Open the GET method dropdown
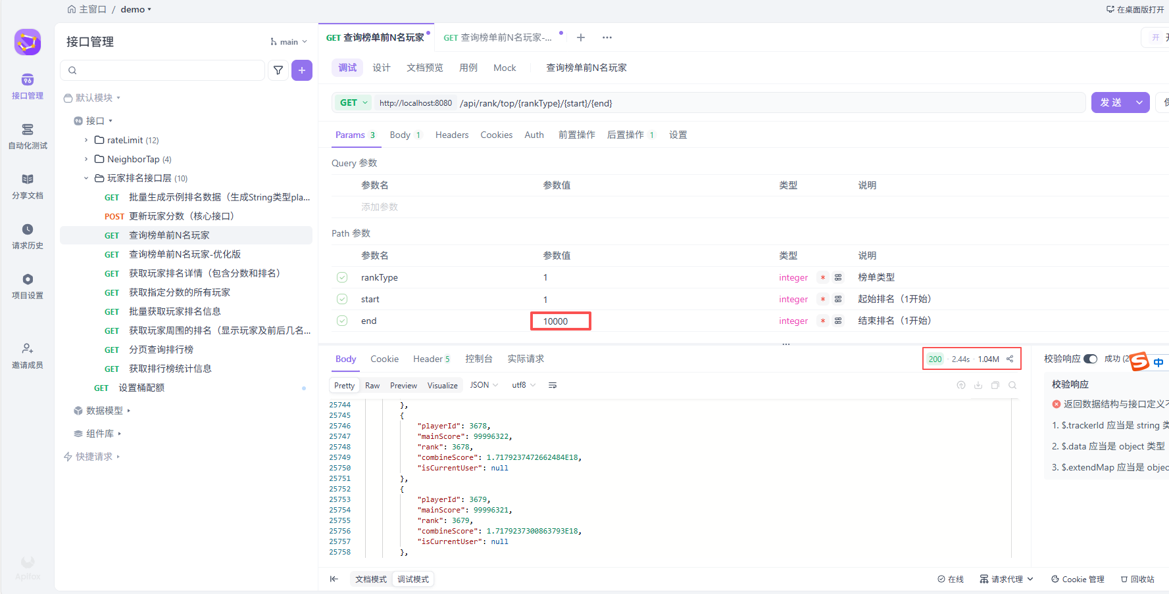The image size is (1169, 594). tap(353, 103)
